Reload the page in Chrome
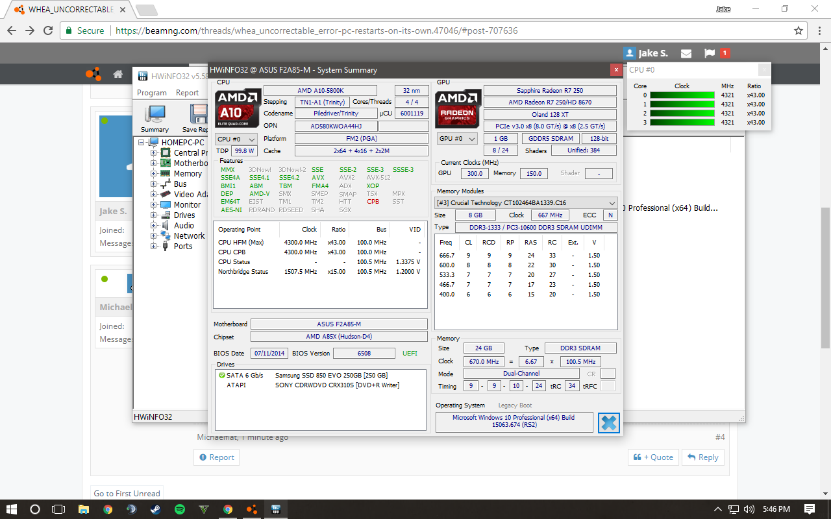The height and width of the screenshot is (519, 831). tap(48, 30)
